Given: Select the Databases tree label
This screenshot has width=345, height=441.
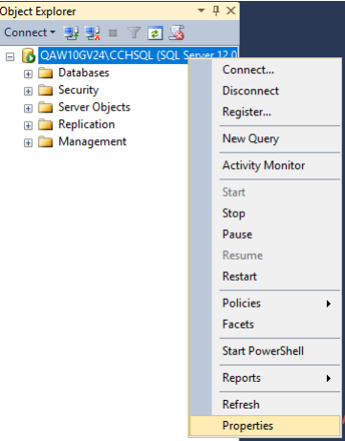Looking at the screenshot, I should point(84,73).
